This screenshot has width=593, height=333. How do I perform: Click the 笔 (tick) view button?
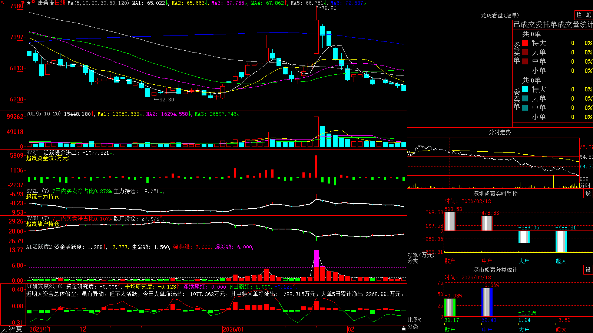pyautogui.click(x=588, y=15)
